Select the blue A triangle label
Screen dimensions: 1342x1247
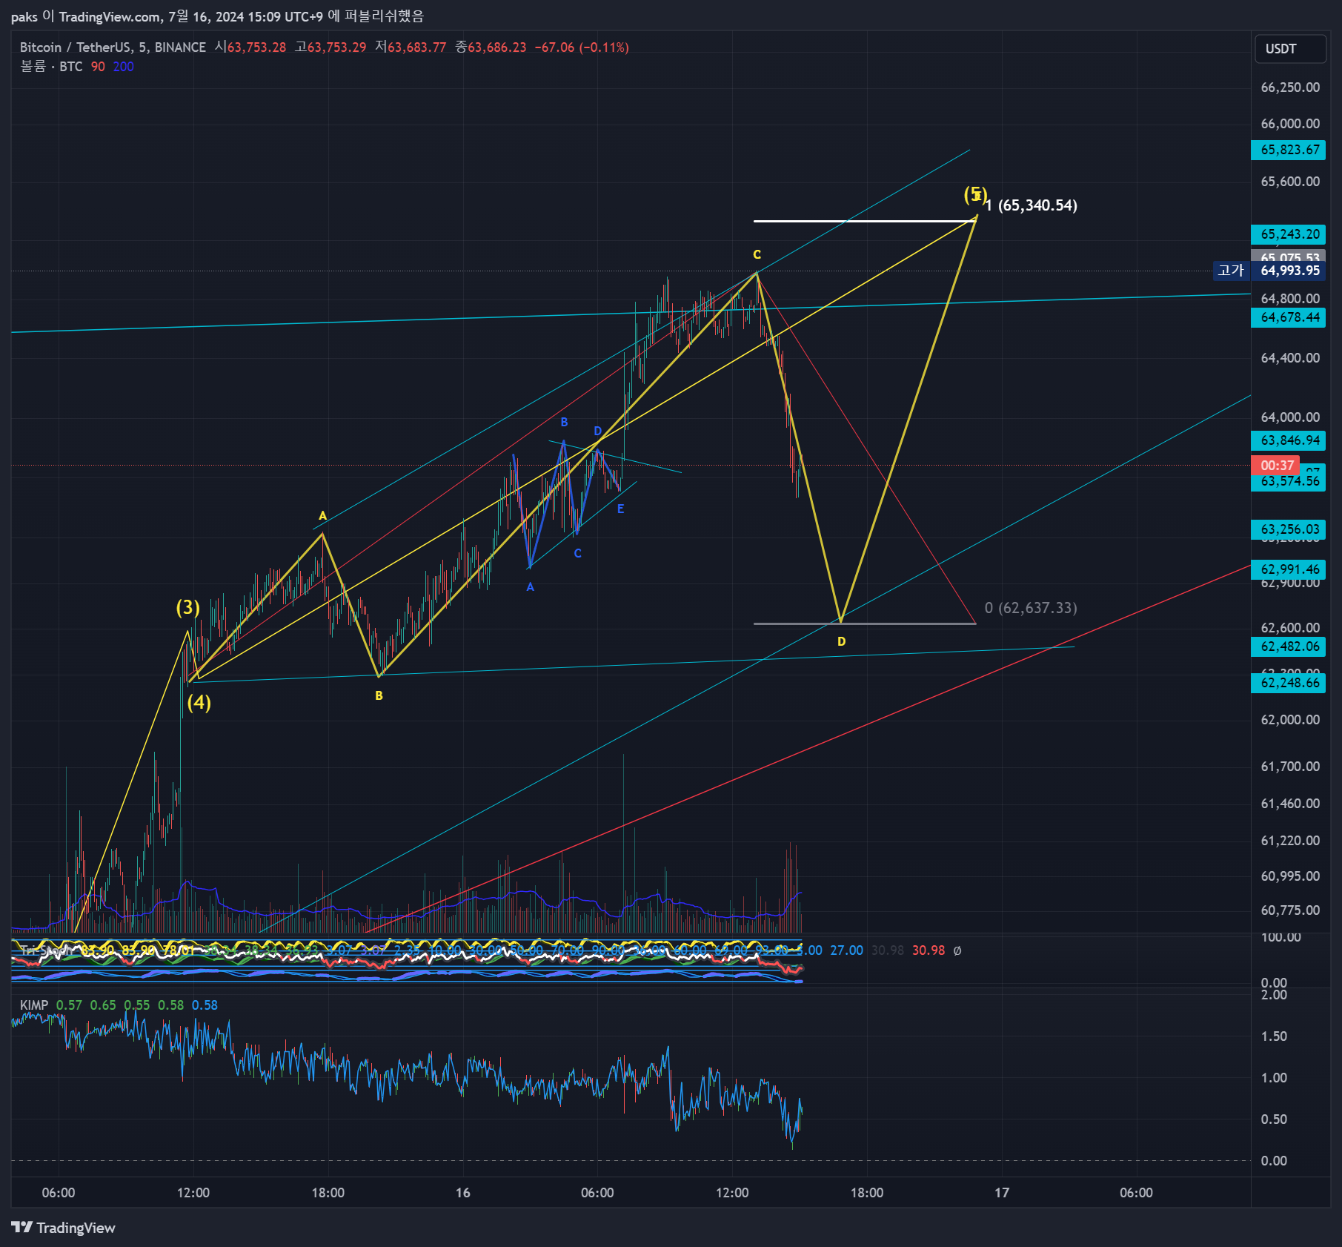click(x=530, y=587)
